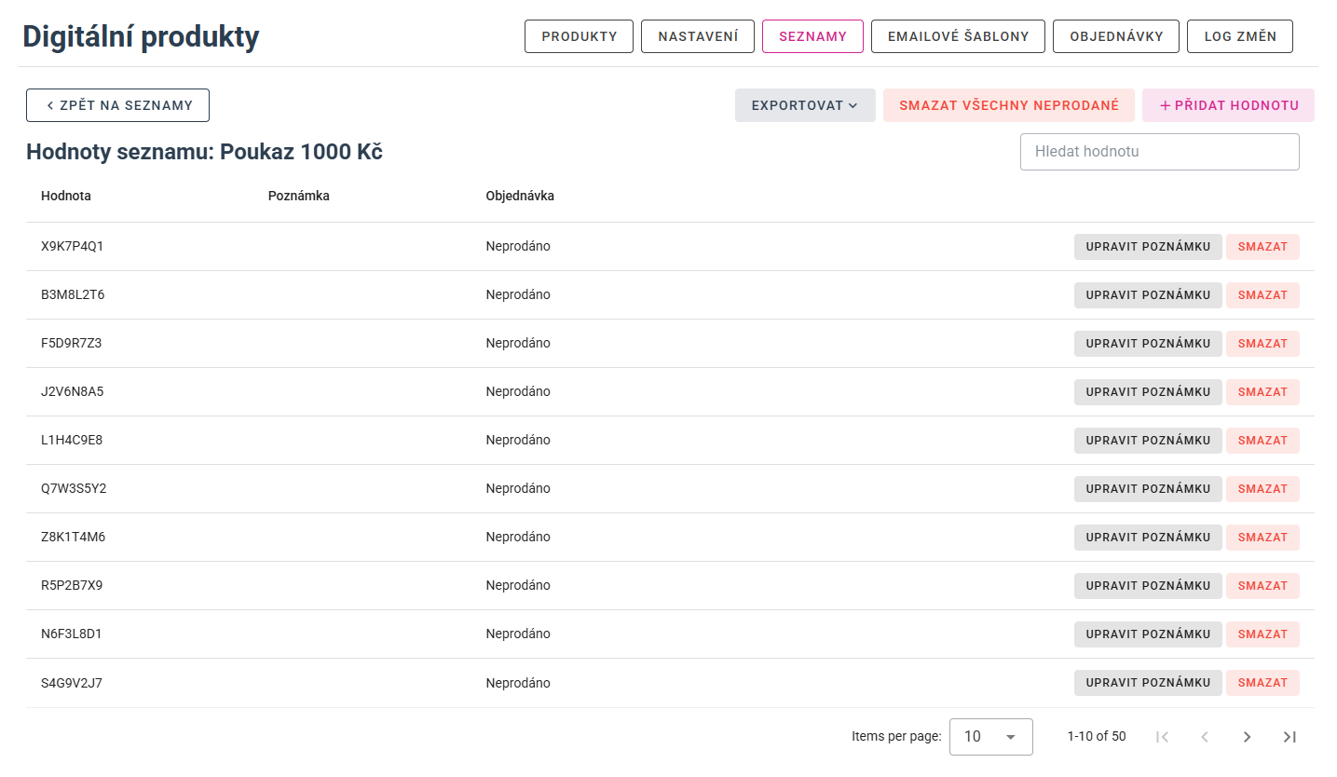The image size is (1337, 777).
Task: Click Smazat všechny neprodané
Action: [x=1008, y=105]
